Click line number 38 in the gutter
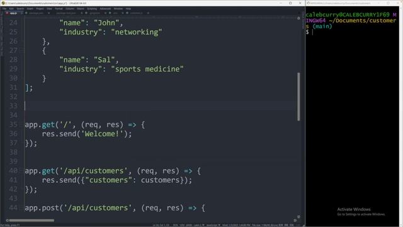 [13, 153]
